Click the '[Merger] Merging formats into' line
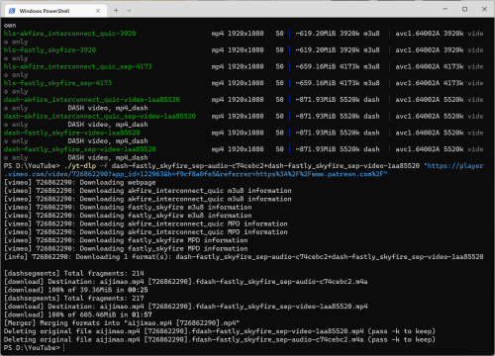495x356 pixels. click(122, 322)
